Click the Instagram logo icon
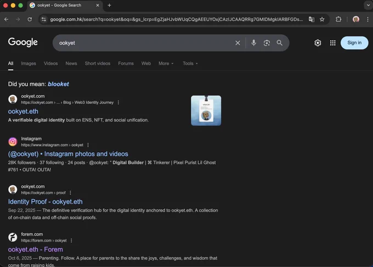Viewport: 373px width, 267px height. pyautogui.click(x=13, y=142)
